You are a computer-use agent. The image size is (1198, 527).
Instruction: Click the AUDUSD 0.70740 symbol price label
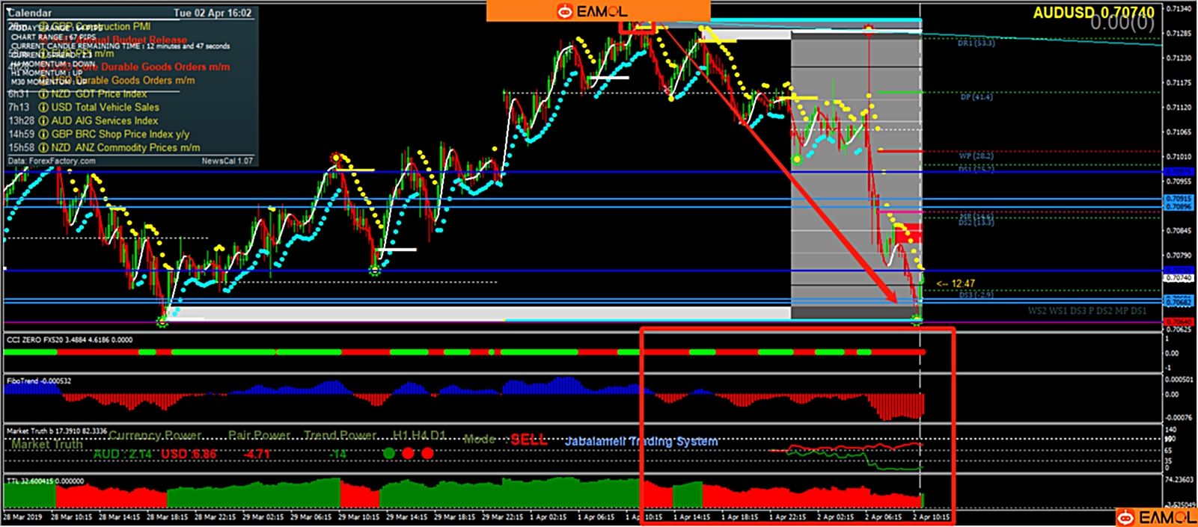click(1093, 13)
